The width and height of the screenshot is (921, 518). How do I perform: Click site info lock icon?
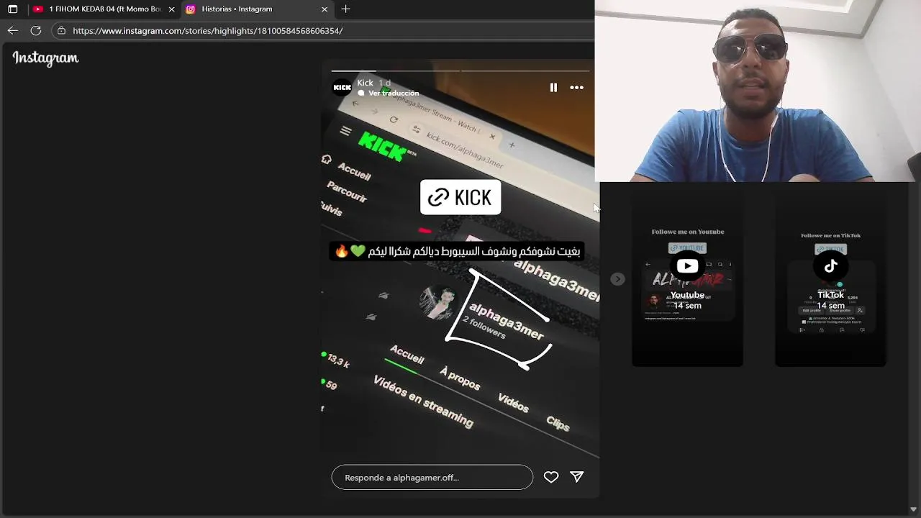pos(61,31)
